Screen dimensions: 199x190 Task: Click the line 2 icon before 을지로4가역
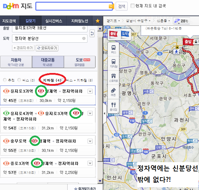tap(6, 113)
